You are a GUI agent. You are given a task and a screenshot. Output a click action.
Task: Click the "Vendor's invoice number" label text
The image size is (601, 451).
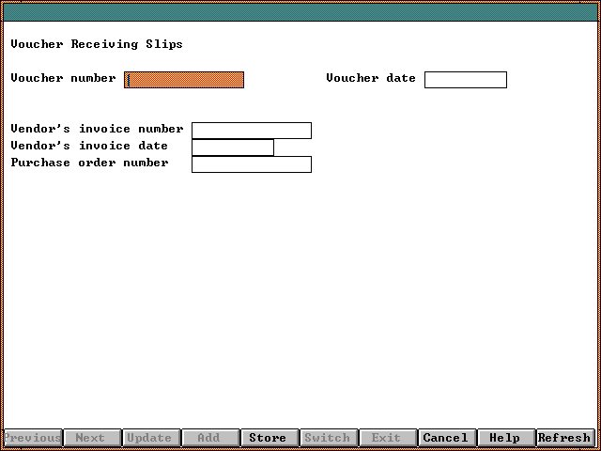tap(97, 129)
